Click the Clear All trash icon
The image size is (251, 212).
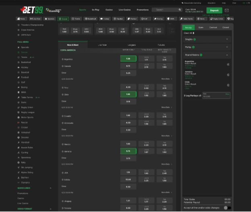point(193,33)
